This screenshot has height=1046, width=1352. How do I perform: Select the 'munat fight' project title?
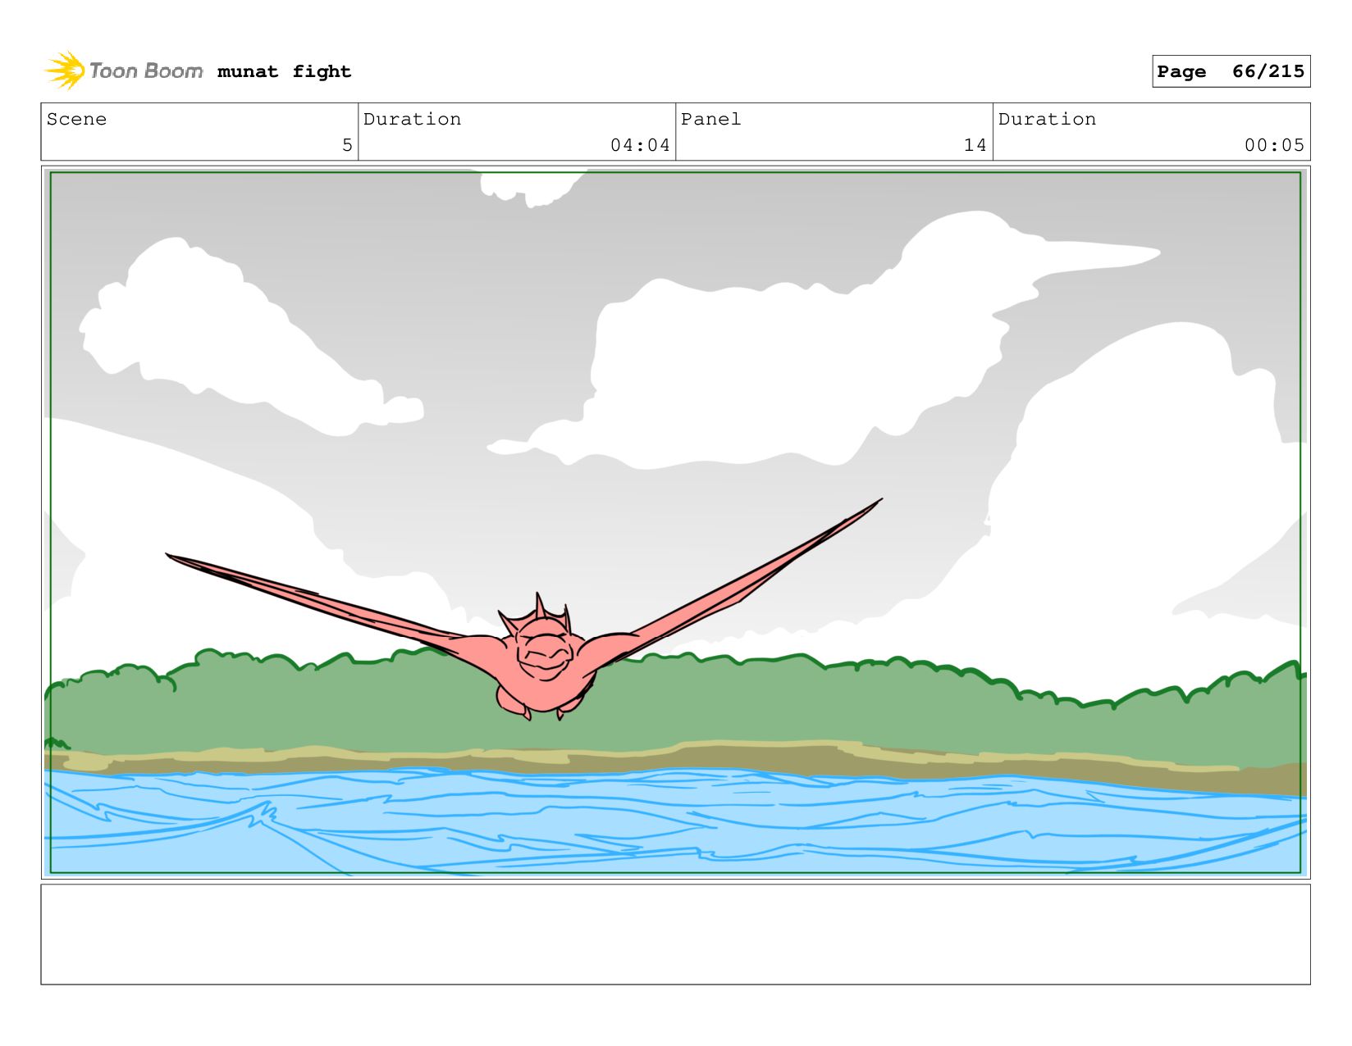[x=284, y=72]
